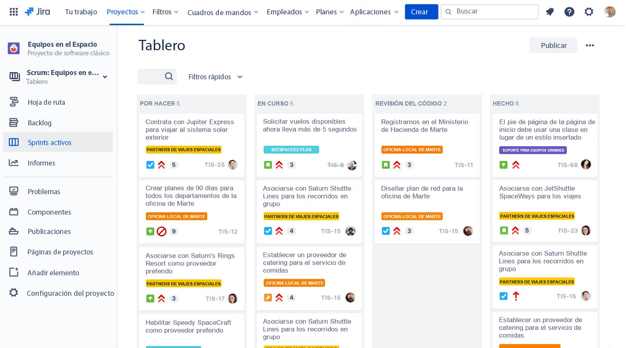This screenshot has width=626, height=348.
Task: Open issue link TIS-68
Action: 568,165
